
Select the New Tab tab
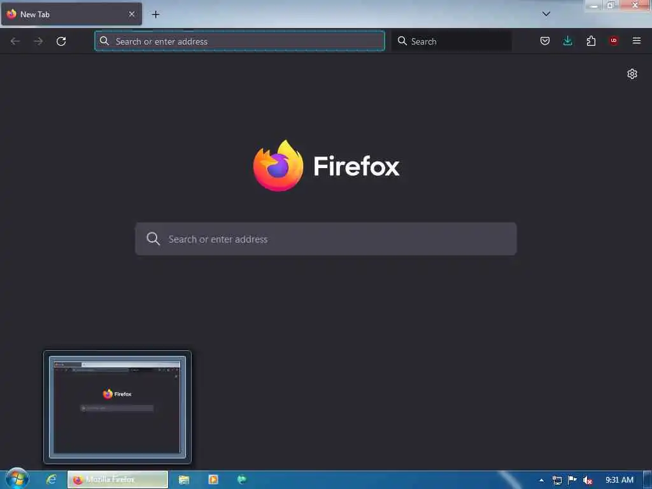pos(71,14)
